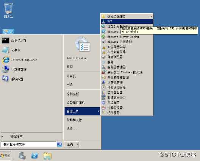Viewport: 200px width, 161px height.
Task: Click the Administrator user name link
Action: [x=77, y=58]
